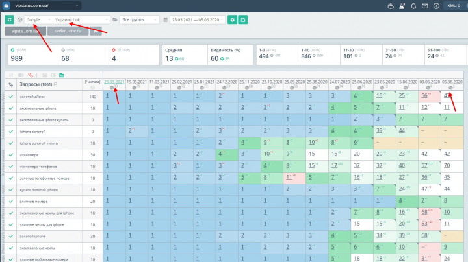The height and width of the screenshot is (262, 468).
Task: Open the 25.03.2021 date column link
Action: (x=114, y=82)
